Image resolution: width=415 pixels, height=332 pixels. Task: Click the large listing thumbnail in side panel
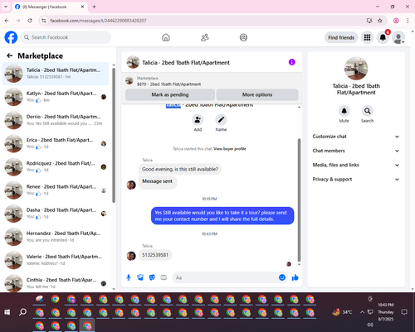356,69
